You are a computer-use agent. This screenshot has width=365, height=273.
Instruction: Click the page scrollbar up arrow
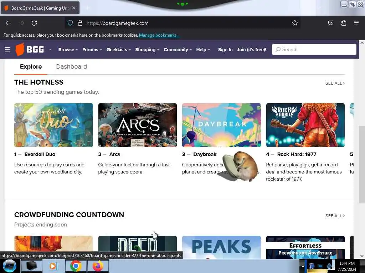tap(362, 43)
